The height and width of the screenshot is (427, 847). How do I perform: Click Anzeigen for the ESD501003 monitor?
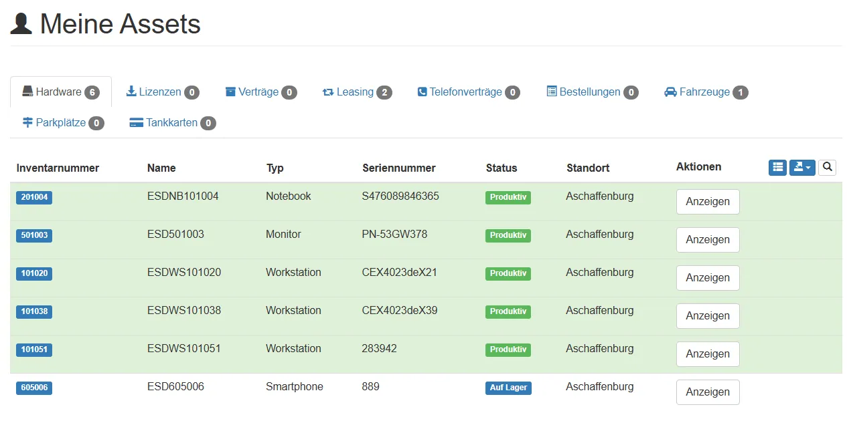708,240
